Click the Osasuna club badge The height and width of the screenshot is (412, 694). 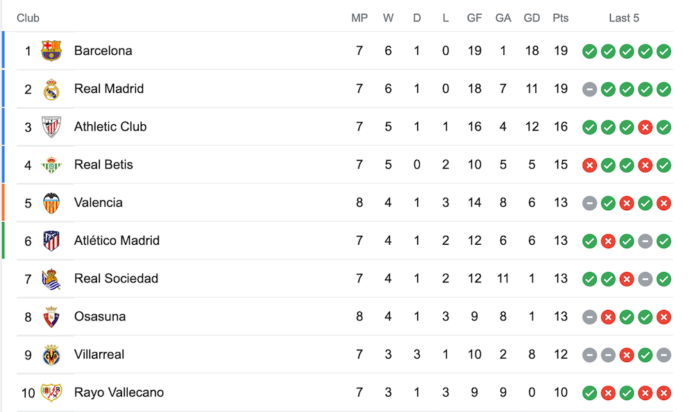tap(51, 317)
